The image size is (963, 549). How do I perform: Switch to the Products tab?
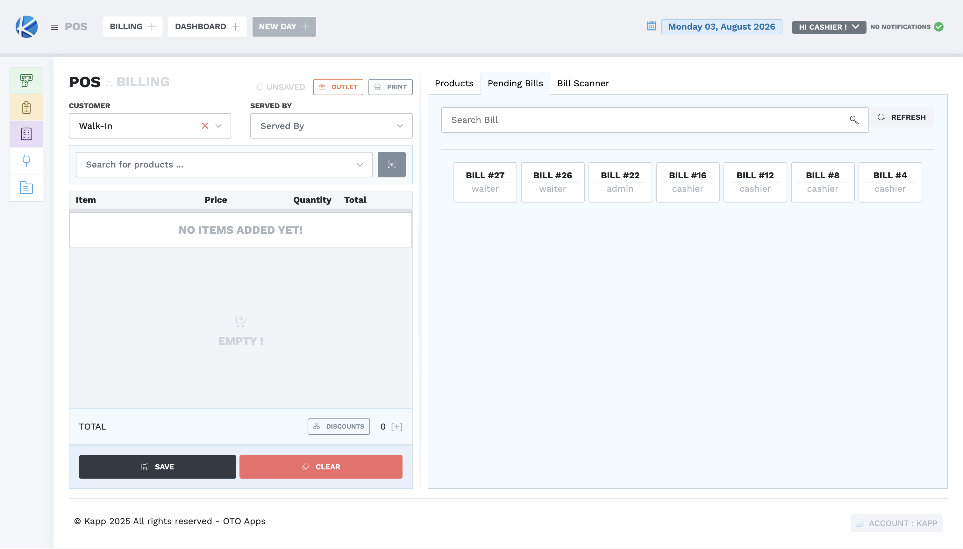tap(454, 83)
